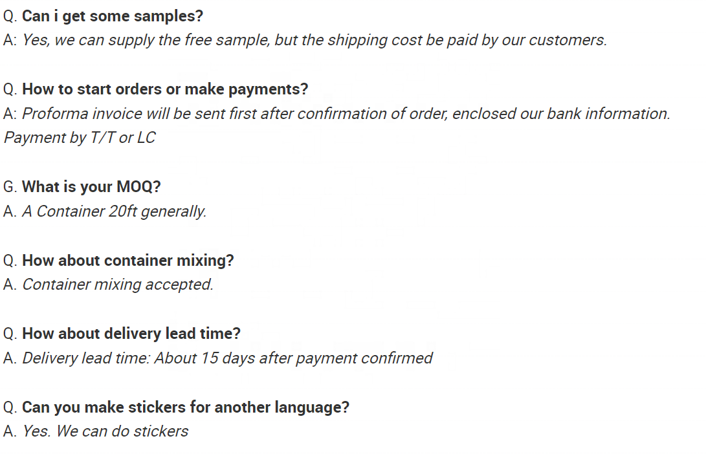Click the 'What is your MOQ?' question
Viewport: 706px width, 454px height.
(x=91, y=187)
